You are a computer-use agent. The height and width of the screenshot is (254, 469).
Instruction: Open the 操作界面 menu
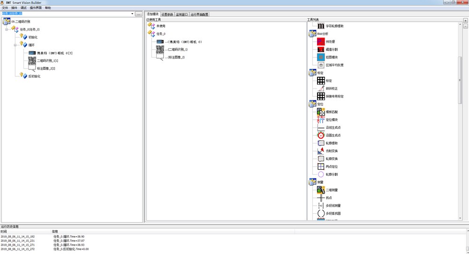point(36,8)
